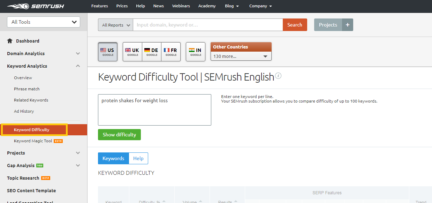432x203 pixels.
Task: Click the orange Search button
Action: pos(295,25)
